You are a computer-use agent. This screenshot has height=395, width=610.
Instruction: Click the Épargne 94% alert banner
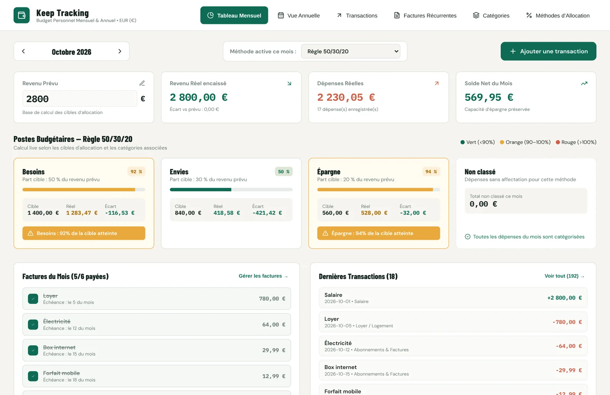(x=379, y=233)
